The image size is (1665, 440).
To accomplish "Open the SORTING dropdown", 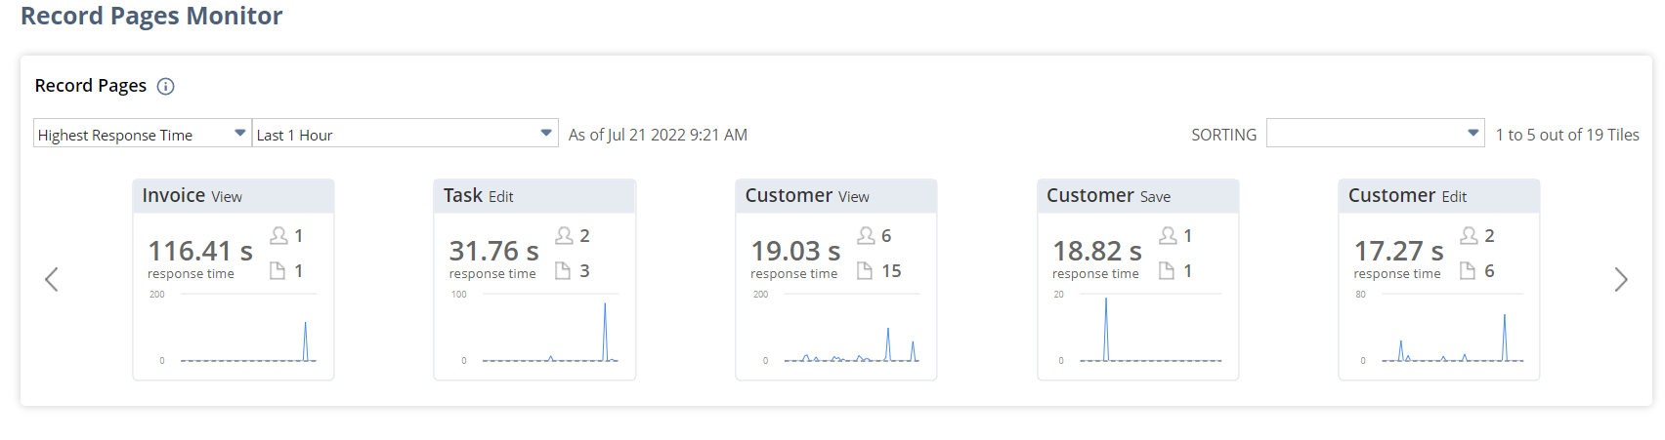I will [x=1375, y=134].
